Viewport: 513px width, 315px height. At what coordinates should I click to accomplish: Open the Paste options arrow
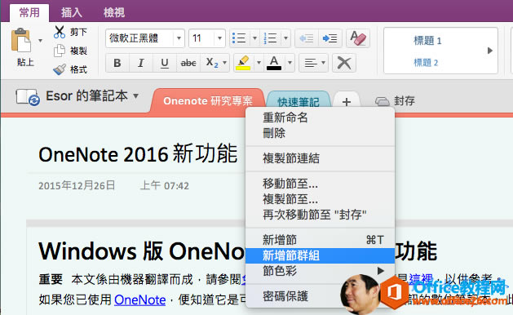pos(40,41)
